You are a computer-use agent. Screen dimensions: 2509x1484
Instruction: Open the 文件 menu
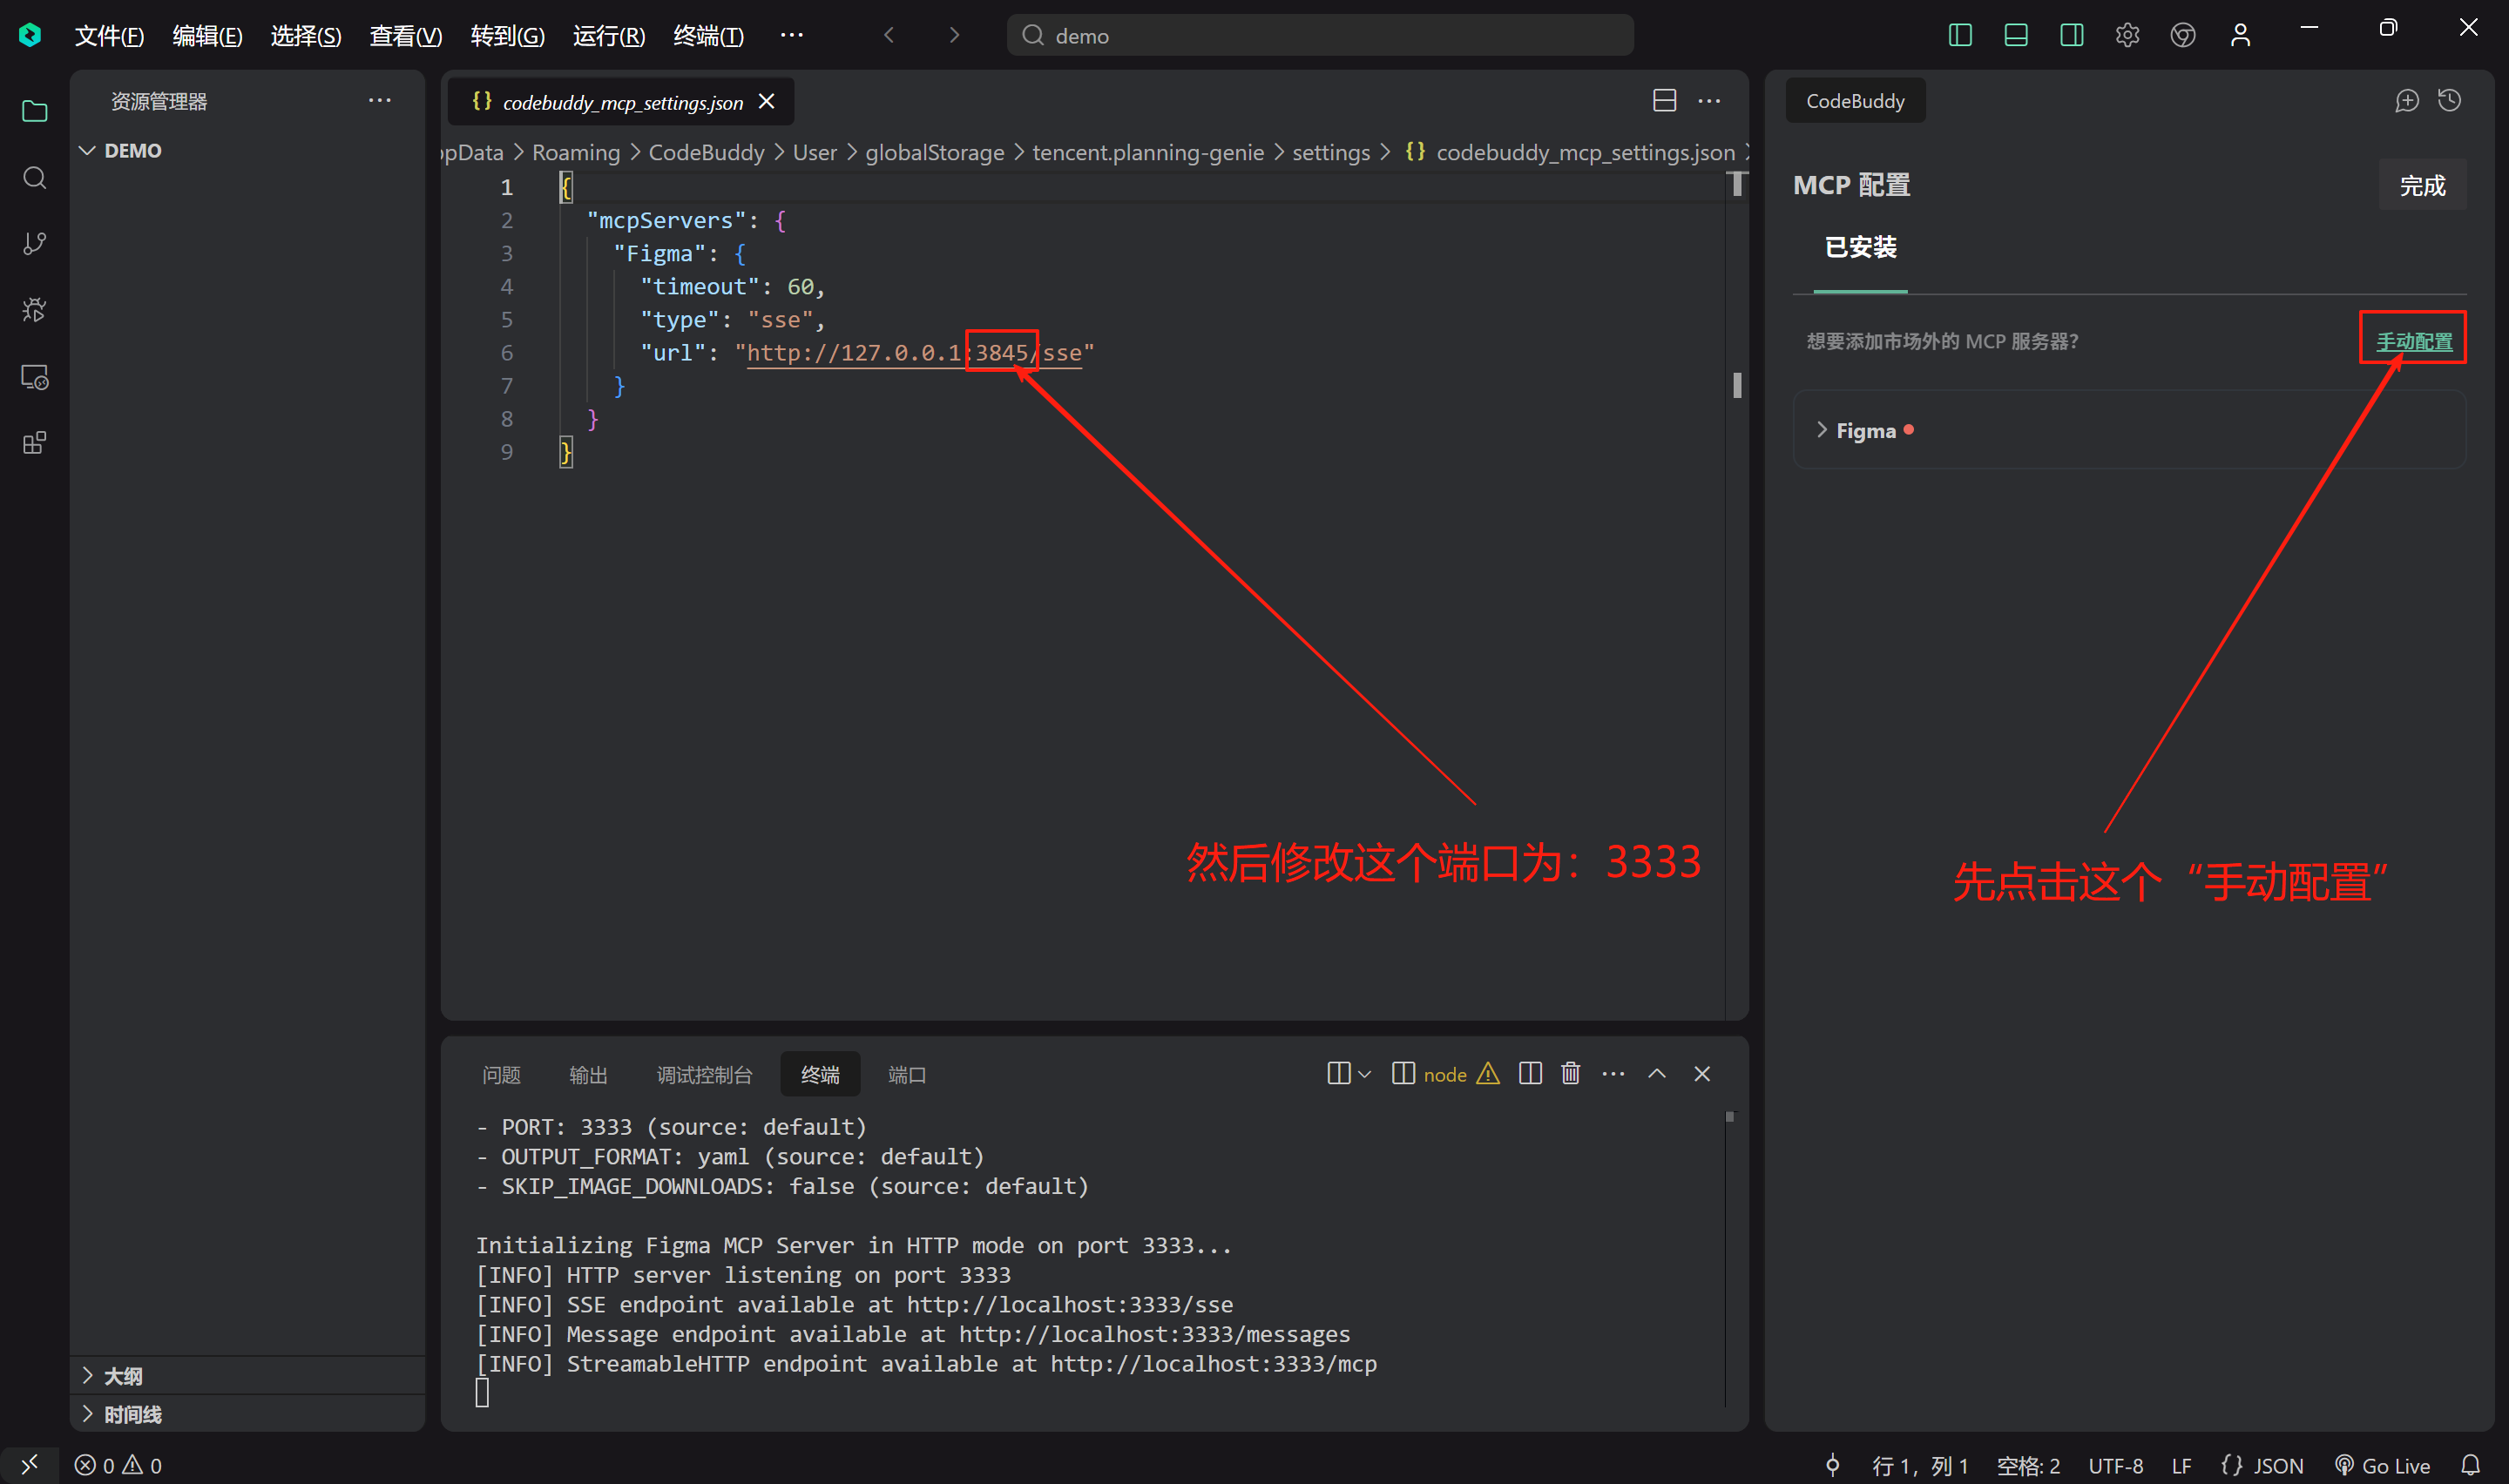click(109, 36)
